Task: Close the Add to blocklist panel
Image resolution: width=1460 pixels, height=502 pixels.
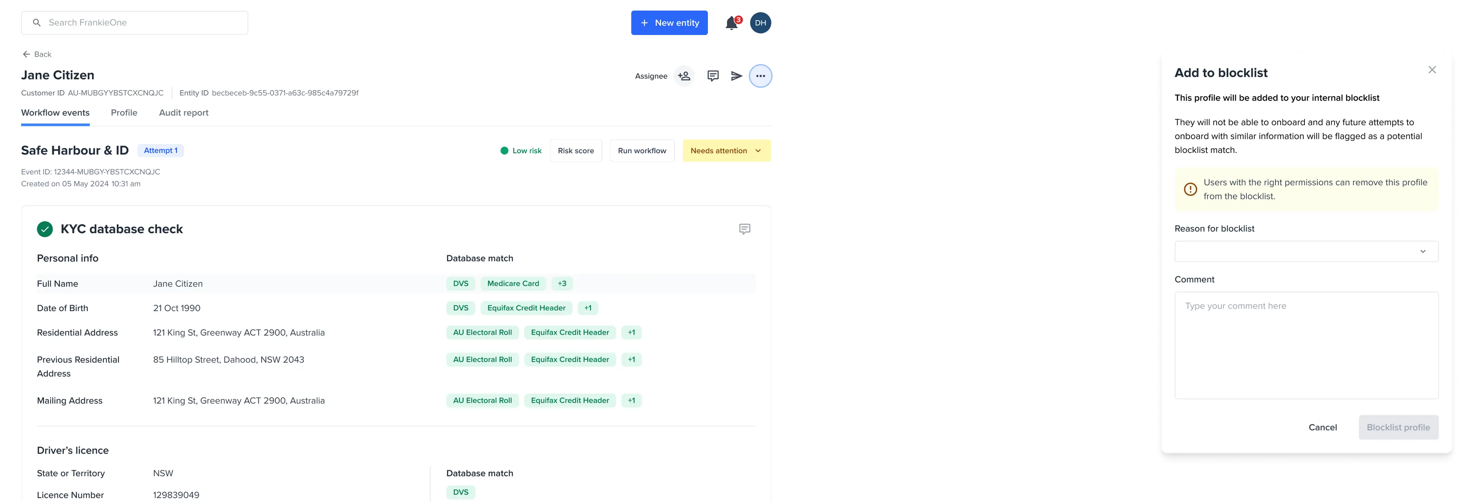Action: click(1431, 70)
